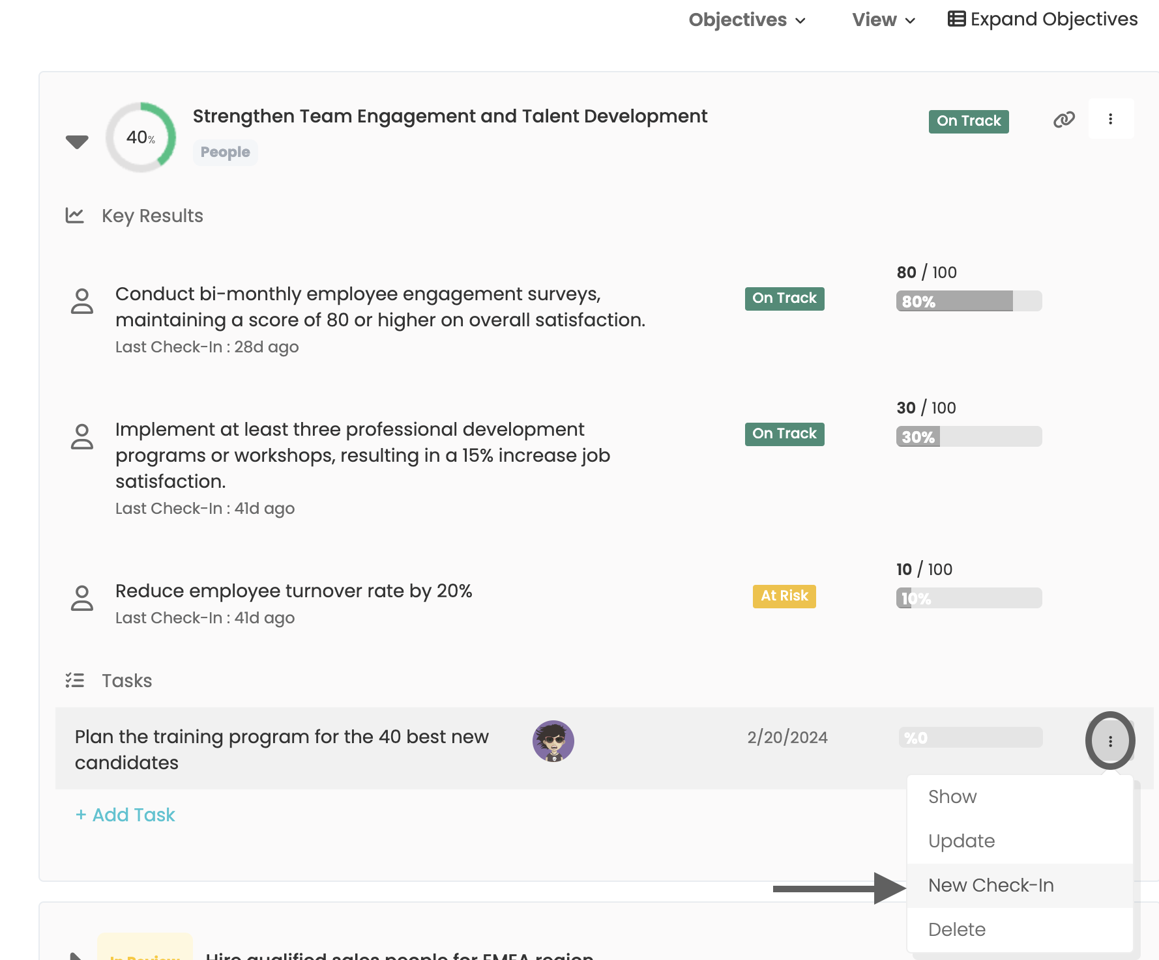Click the 80% progress bar
1159x960 pixels.
969,302
